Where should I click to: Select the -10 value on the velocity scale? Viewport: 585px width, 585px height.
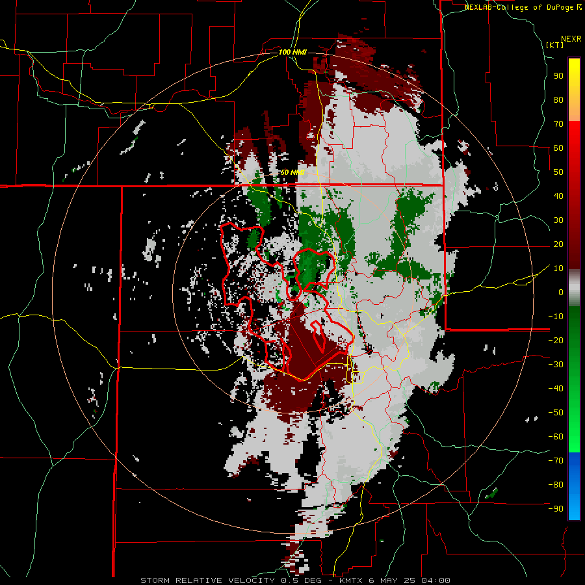pos(556,317)
